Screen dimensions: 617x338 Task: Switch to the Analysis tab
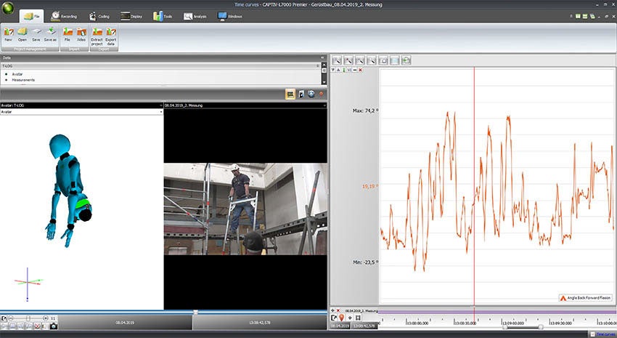[x=195, y=16]
